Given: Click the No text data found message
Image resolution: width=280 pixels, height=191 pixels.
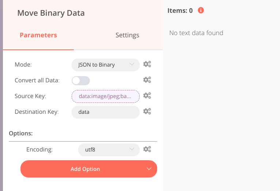Looking at the screenshot, I should [196, 33].
